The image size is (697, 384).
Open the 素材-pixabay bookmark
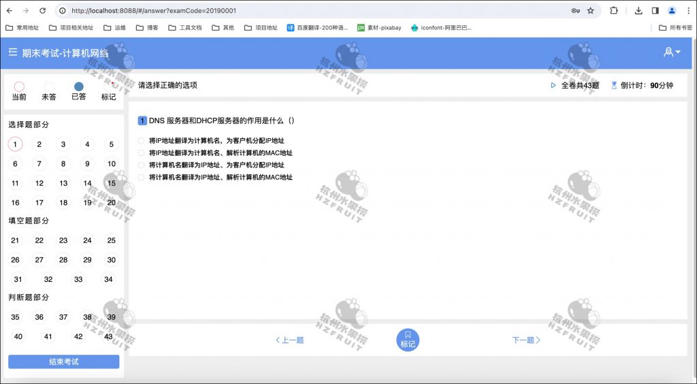pyautogui.click(x=379, y=27)
